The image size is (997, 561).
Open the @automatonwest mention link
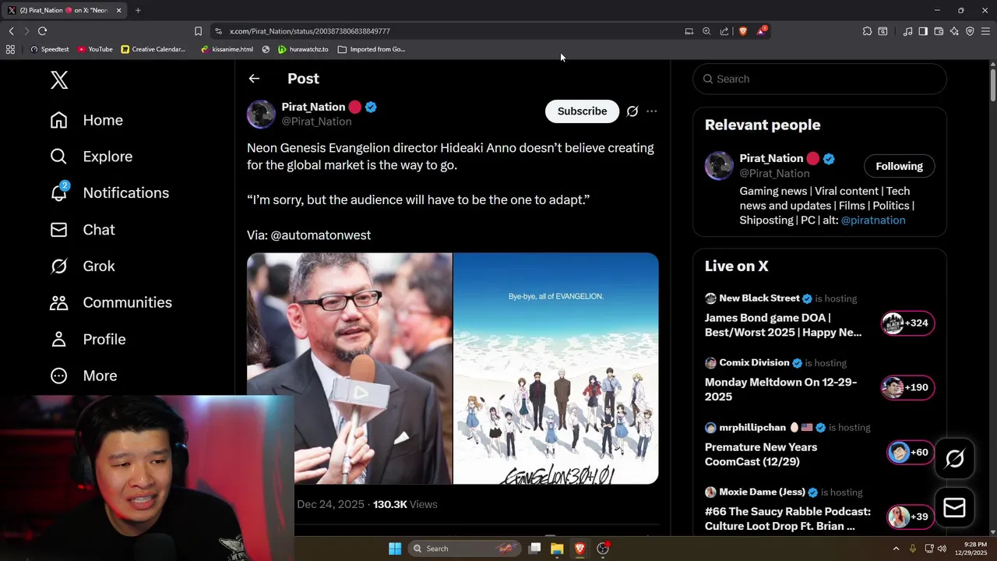tap(320, 235)
